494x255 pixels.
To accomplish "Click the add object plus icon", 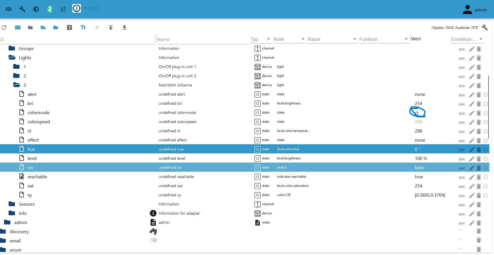I will pos(97,27).
